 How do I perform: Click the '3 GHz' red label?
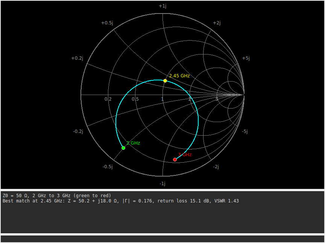click(185, 155)
